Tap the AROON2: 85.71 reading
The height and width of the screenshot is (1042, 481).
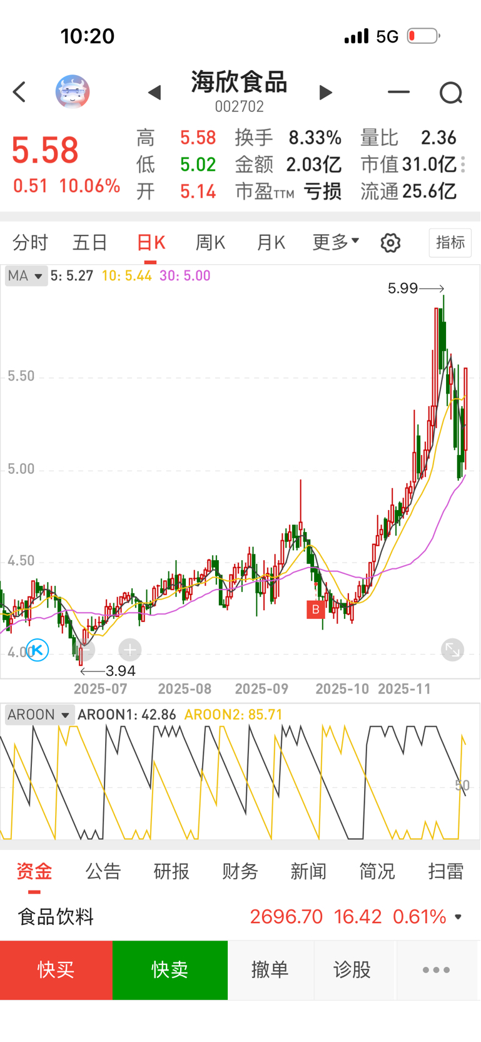[234, 715]
